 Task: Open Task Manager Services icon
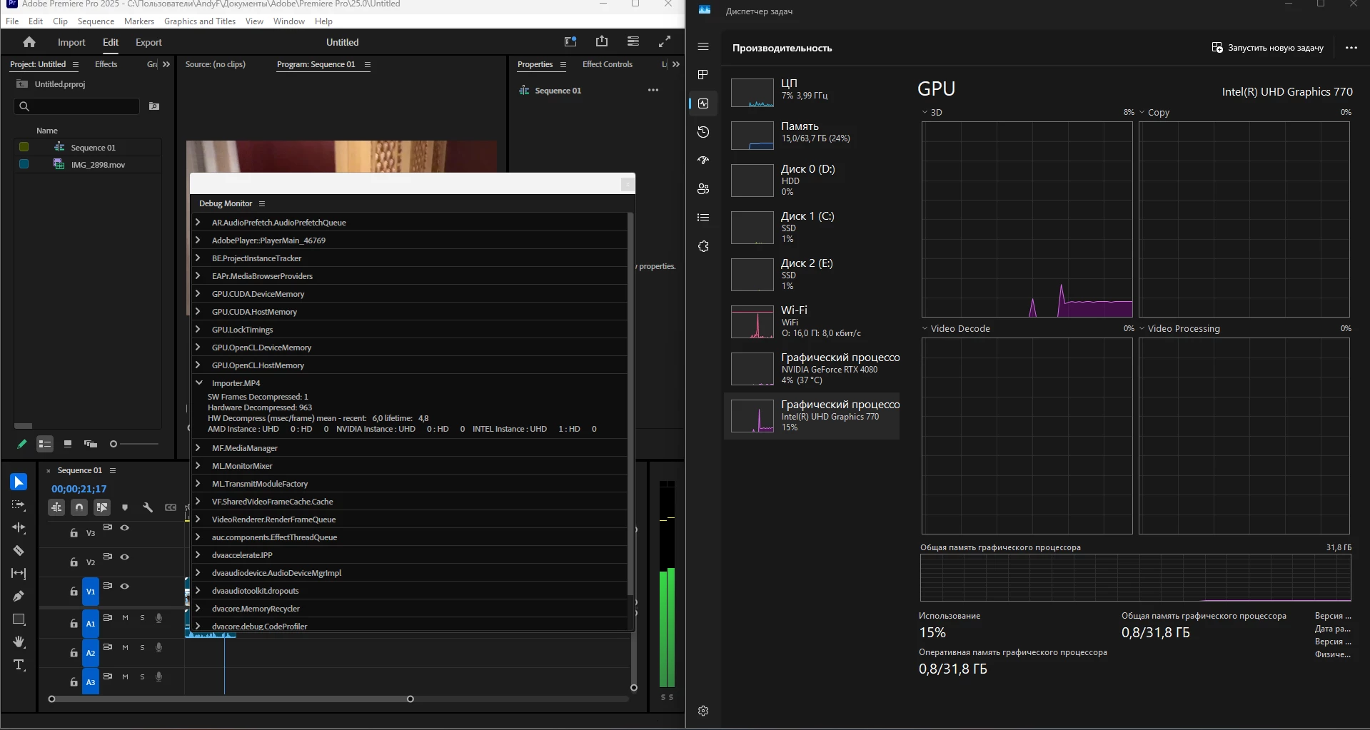703,246
